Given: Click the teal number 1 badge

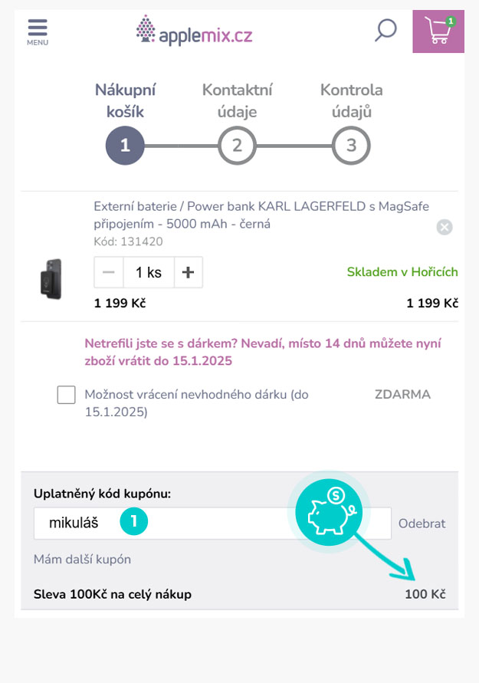Looking at the screenshot, I should [134, 521].
